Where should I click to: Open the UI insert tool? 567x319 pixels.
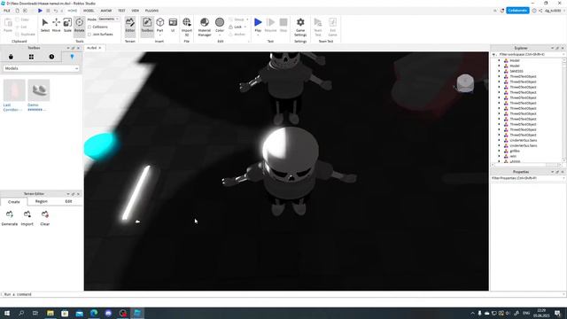pyautogui.click(x=173, y=26)
